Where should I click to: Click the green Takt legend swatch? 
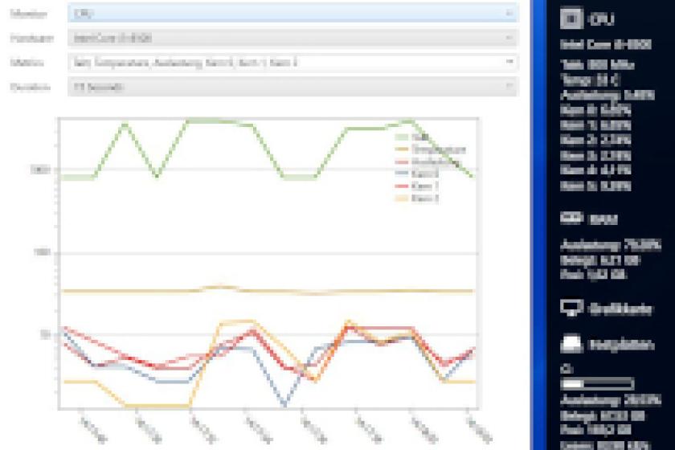402,137
